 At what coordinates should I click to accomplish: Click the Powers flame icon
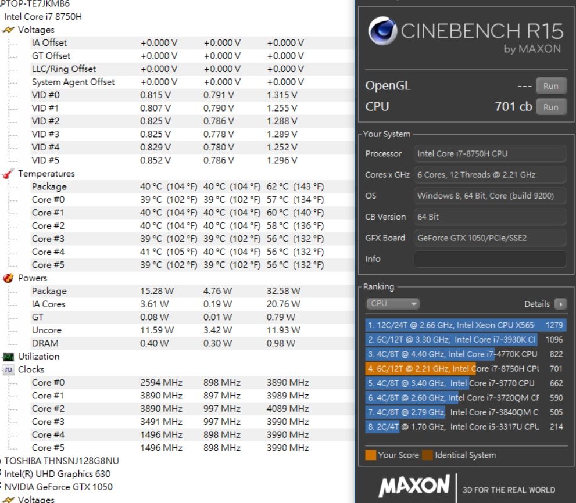(8, 278)
